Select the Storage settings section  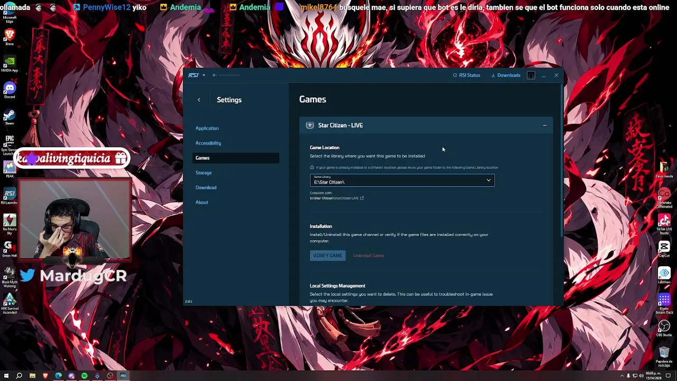pos(204,173)
